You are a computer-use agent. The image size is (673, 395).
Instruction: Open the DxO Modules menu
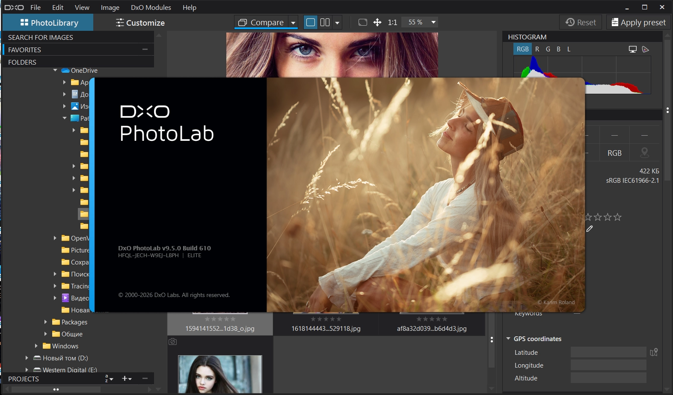coord(151,7)
